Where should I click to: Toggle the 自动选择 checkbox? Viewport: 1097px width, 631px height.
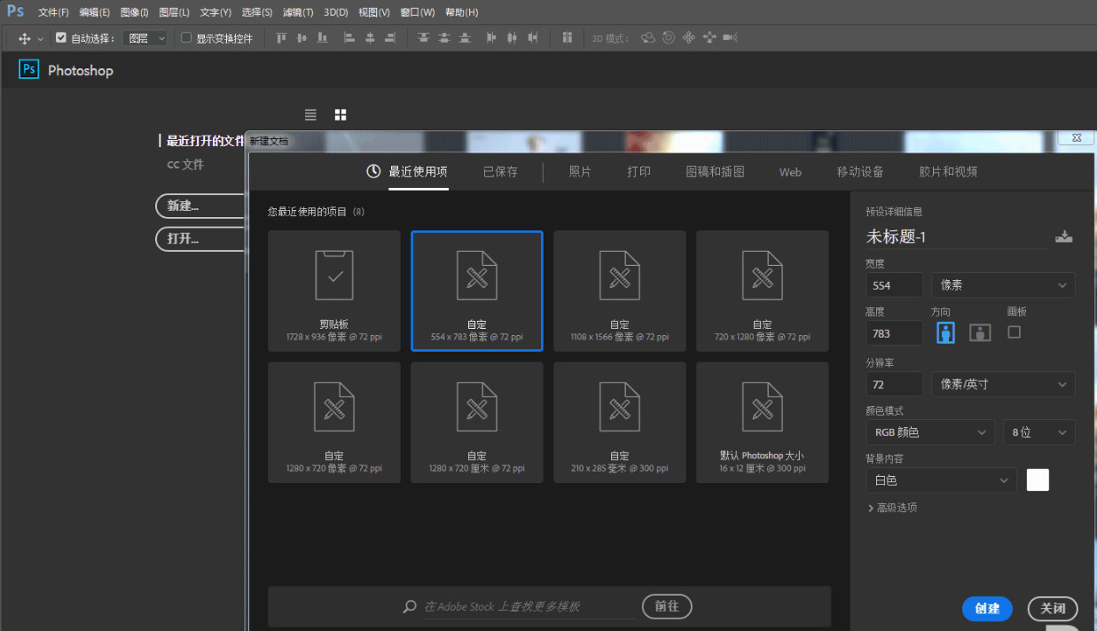(61, 38)
